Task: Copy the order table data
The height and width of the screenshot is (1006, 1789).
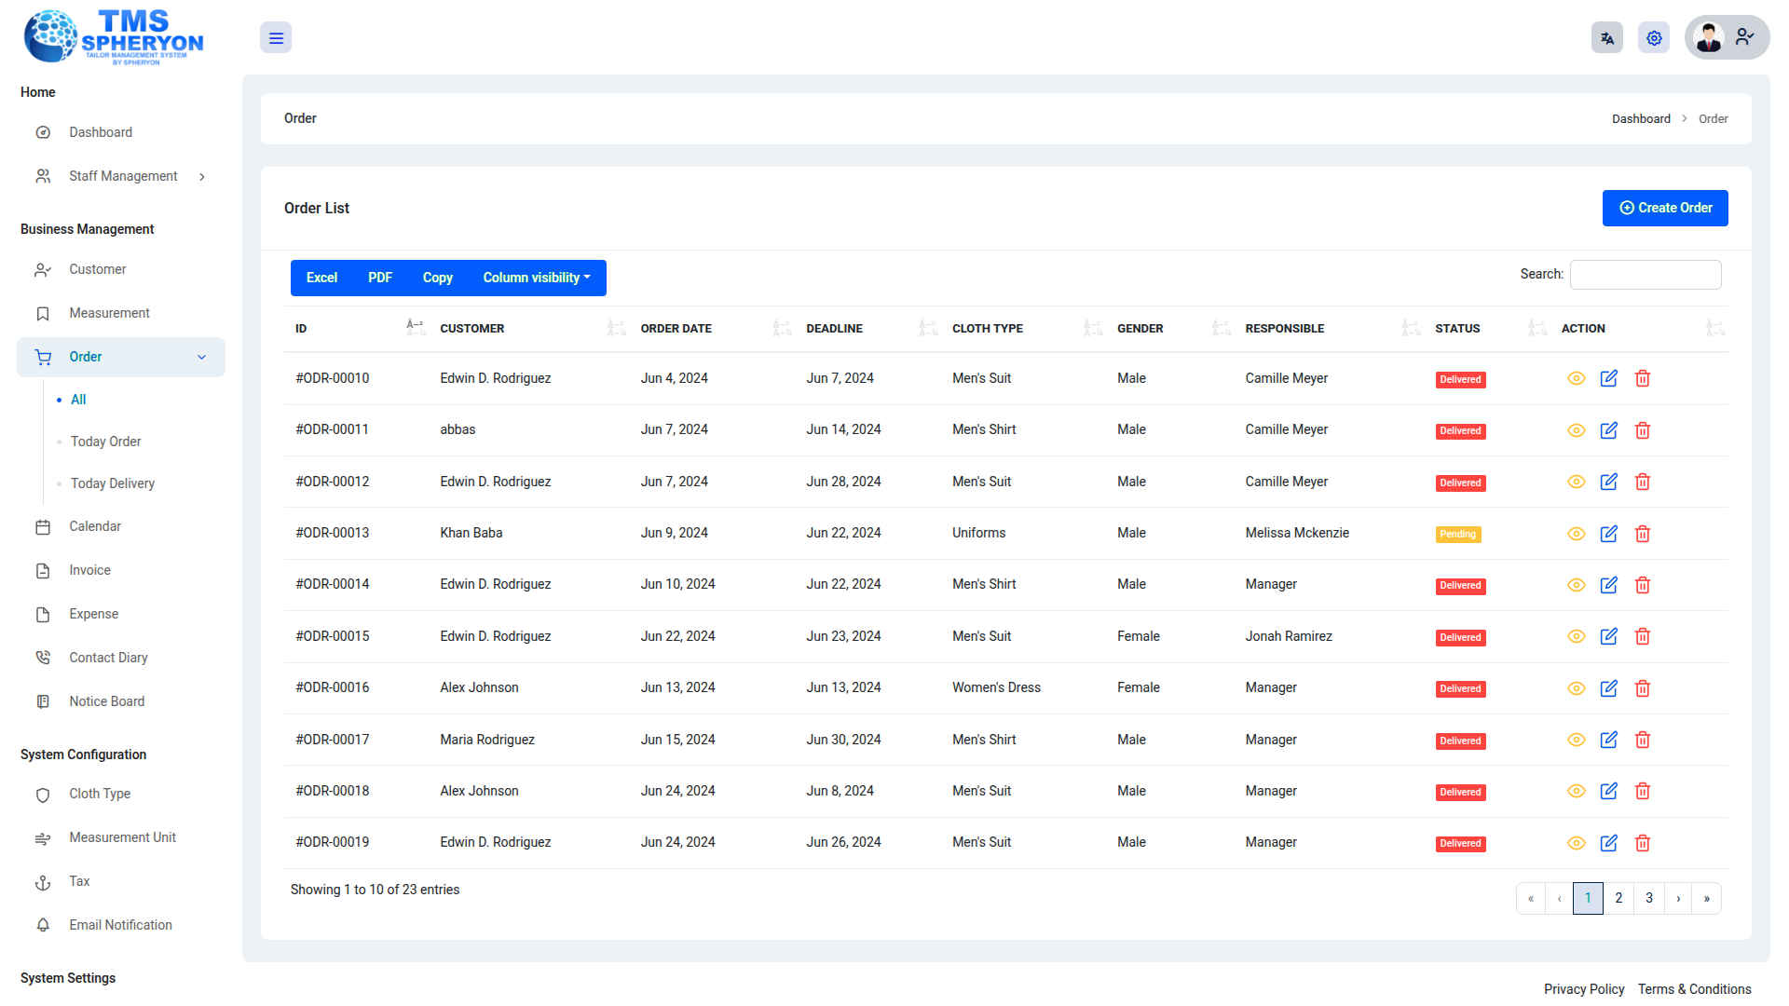Action: coord(438,278)
